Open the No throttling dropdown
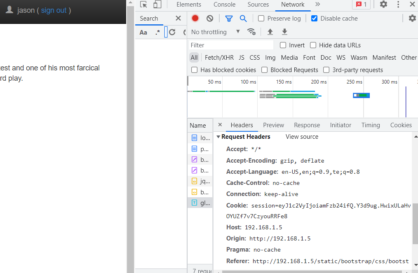Viewport: 418px width, 273px height. [x=216, y=32]
